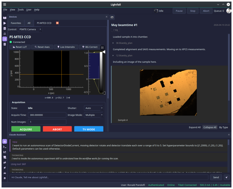Toggle the By Type grouping option

coord(223,127)
